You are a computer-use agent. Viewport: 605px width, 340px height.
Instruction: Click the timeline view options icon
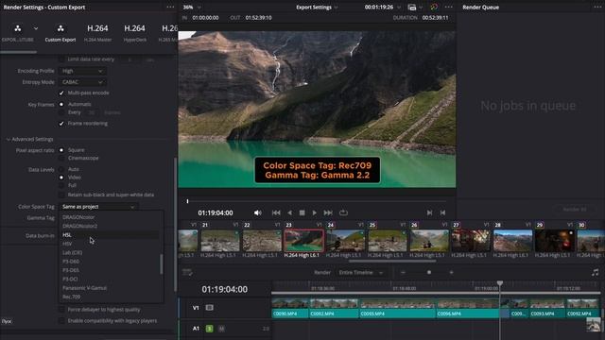(x=187, y=273)
